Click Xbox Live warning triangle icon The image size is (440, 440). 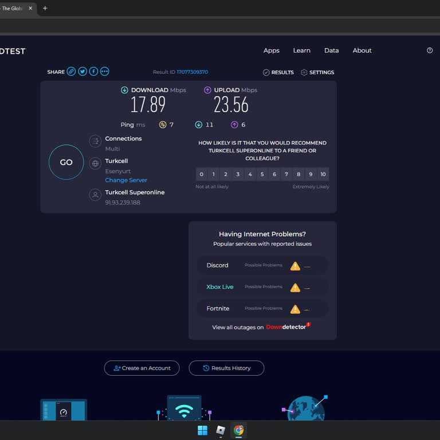(295, 288)
